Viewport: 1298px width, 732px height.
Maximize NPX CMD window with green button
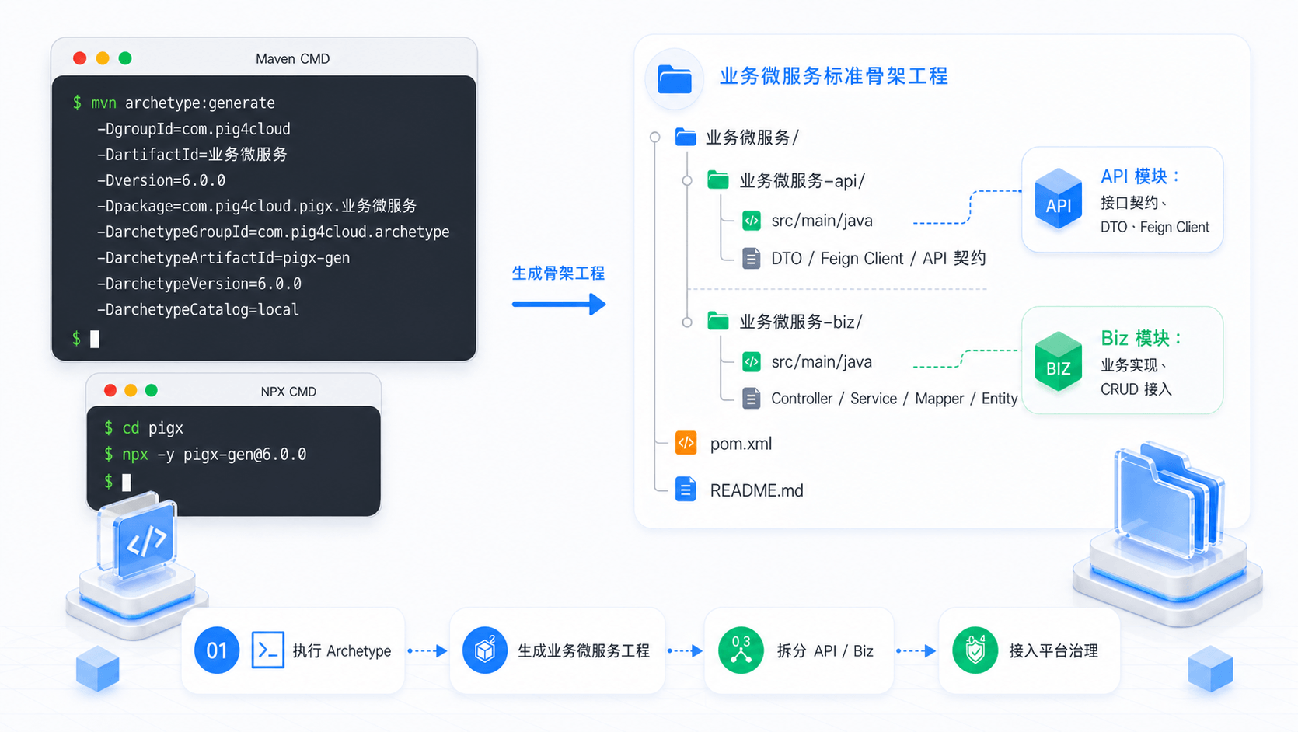(152, 390)
